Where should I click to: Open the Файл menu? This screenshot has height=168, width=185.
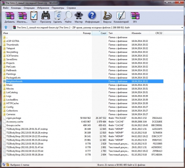(x=6, y=8)
